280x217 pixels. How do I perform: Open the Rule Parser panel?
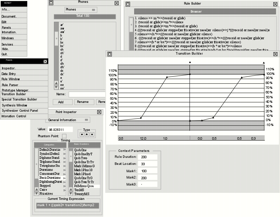pos(24,84)
